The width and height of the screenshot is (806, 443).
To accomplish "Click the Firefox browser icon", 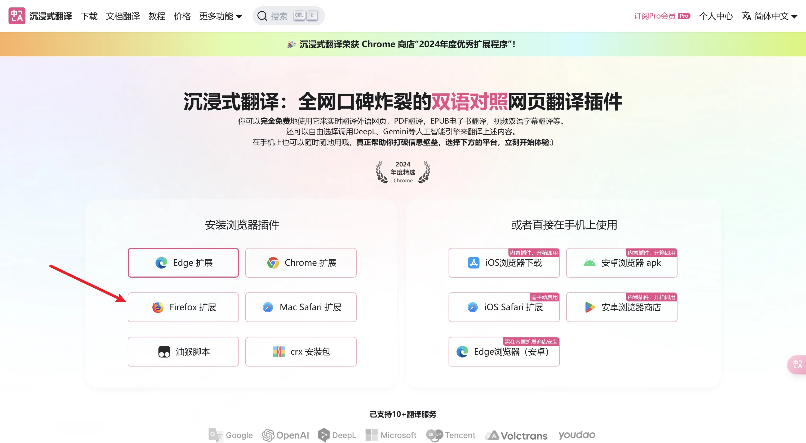I will (158, 308).
